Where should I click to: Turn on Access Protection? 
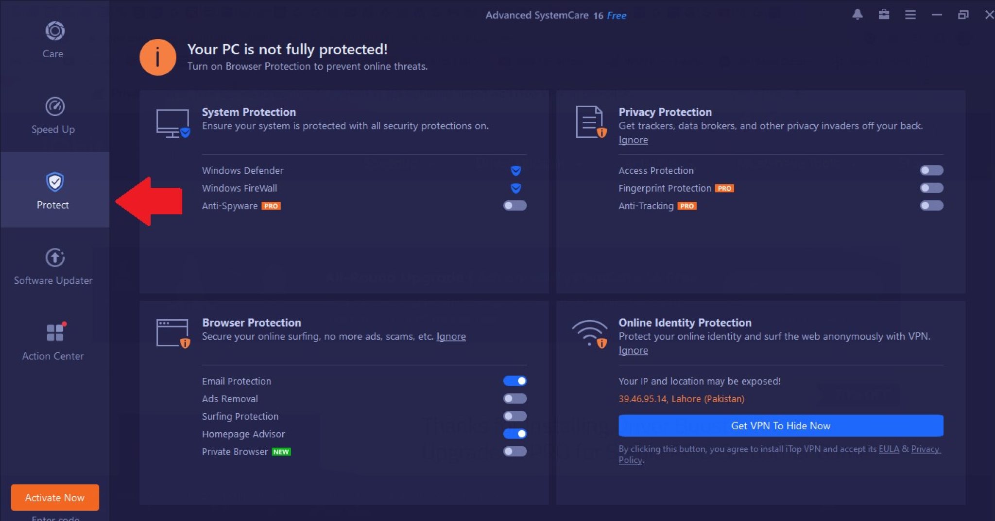pyautogui.click(x=931, y=170)
